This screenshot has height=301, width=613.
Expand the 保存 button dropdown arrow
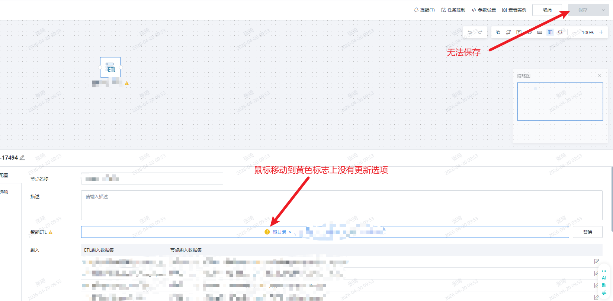pos(603,10)
